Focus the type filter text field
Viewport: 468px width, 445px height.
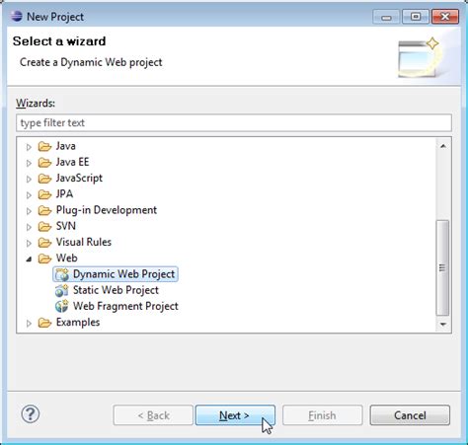pos(234,123)
